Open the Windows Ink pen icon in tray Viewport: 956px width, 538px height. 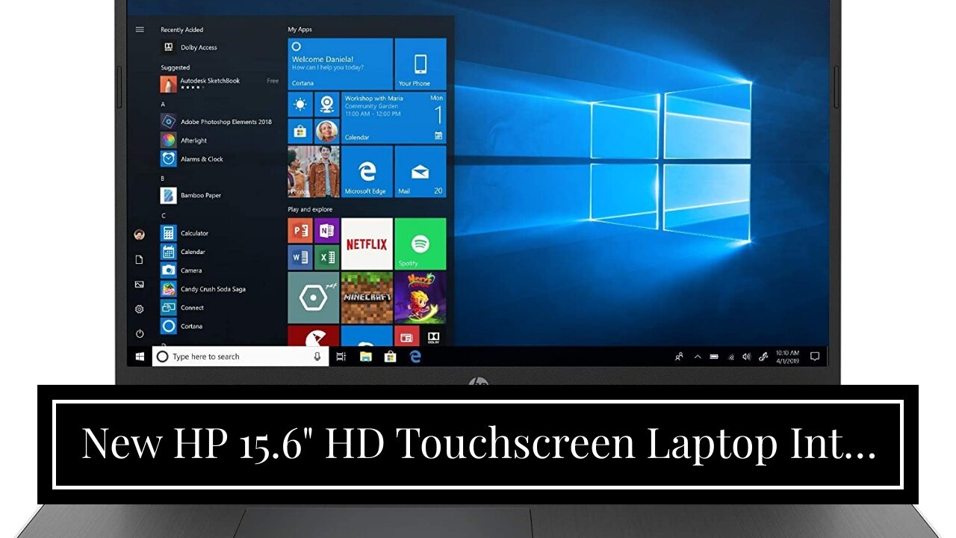pyautogui.click(x=763, y=356)
